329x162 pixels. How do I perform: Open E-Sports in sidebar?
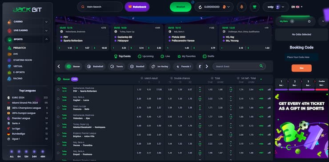16,72
